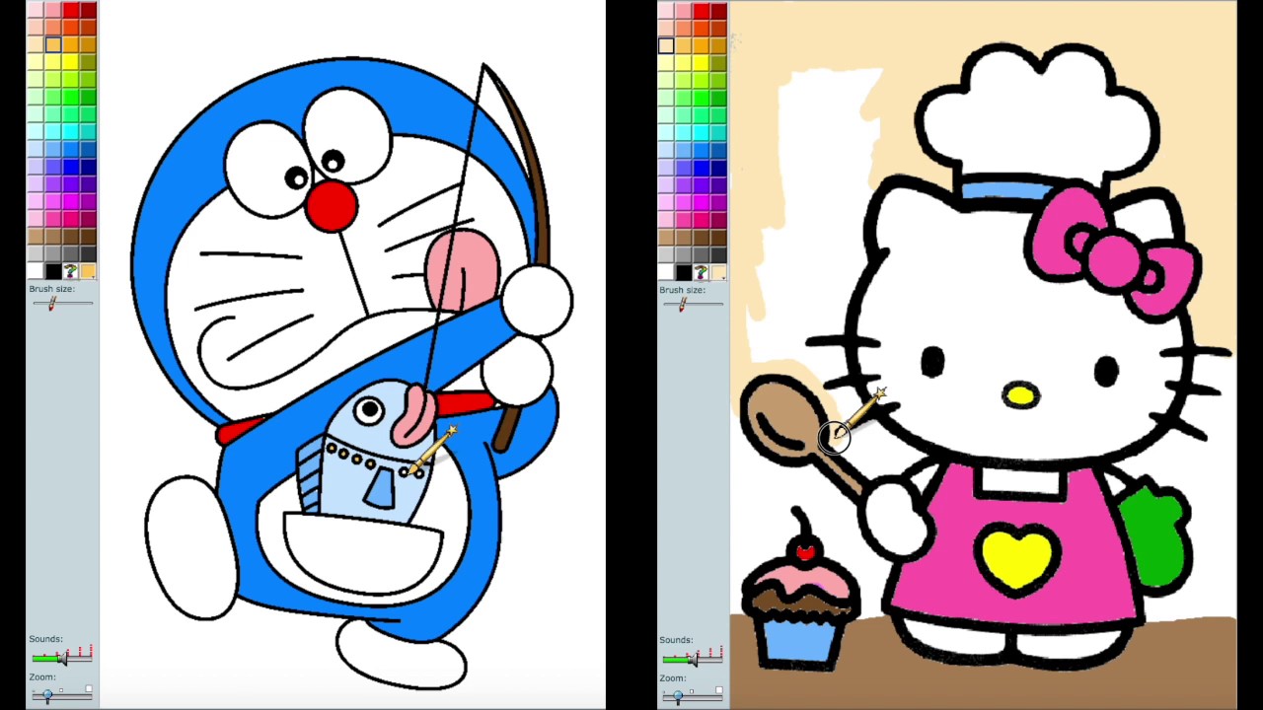This screenshot has height=710, width=1263.
Task: Color Doraemon's white raised foot
Action: pyautogui.click(x=190, y=547)
